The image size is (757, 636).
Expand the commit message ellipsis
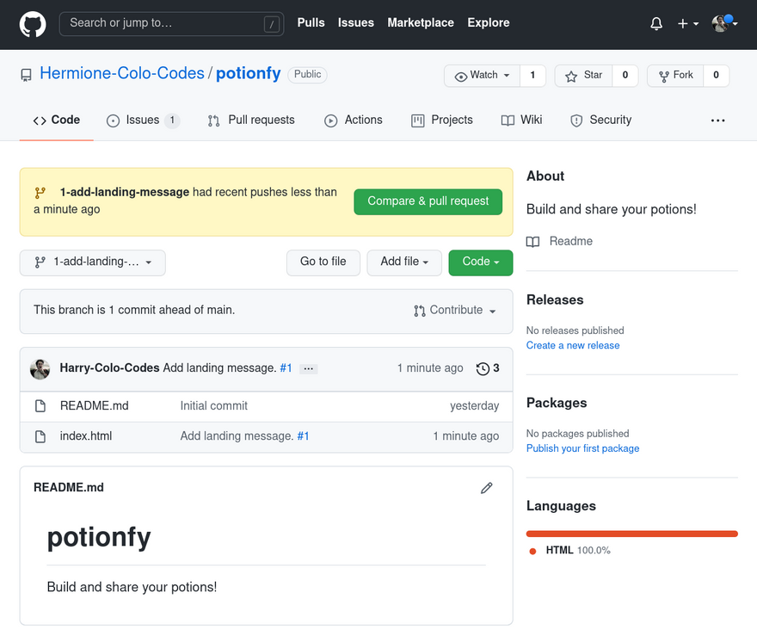point(310,368)
